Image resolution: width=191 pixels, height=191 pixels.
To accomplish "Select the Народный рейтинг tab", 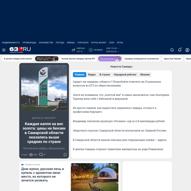I will [125, 74].
